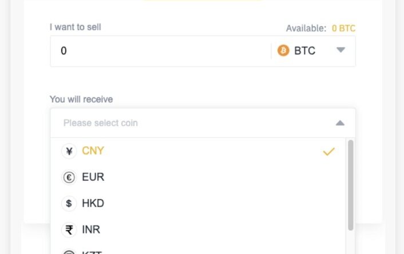Click the rupee symbol icon beside INR
Image resolution: width=404 pixels, height=254 pixels.
pos(69,229)
